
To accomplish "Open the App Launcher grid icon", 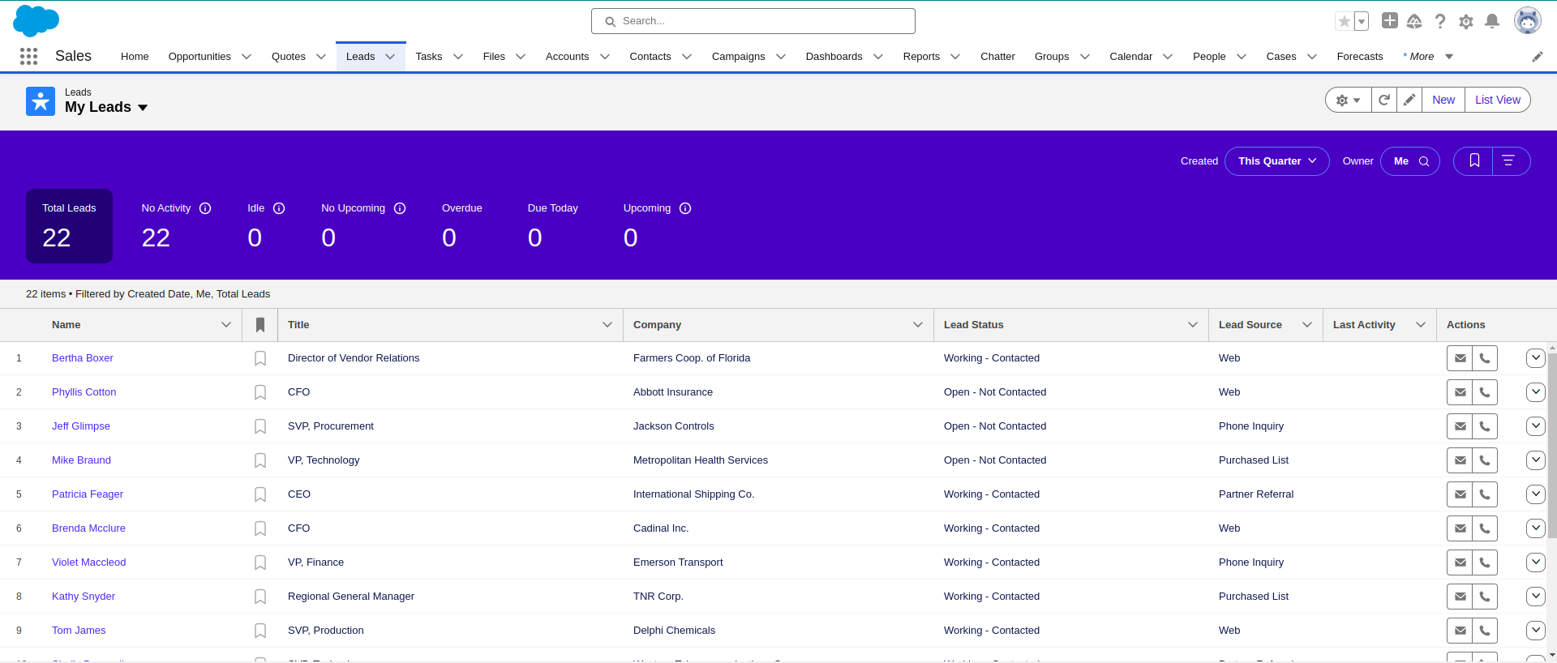I will pos(28,56).
